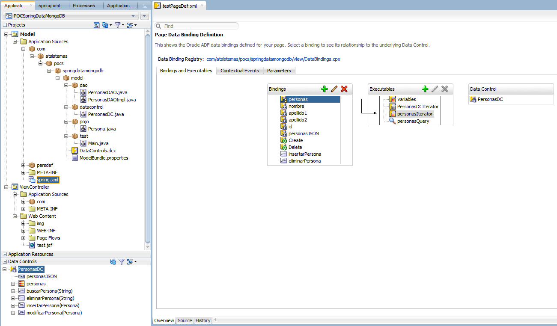Click the Executables delete X icon
The height and width of the screenshot is (326, 557).
tap(444, 89)
